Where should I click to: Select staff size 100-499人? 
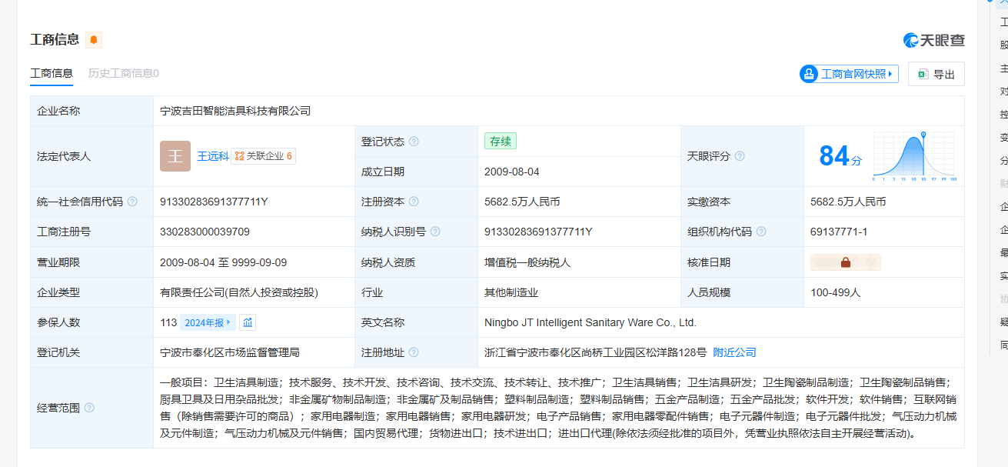(x=836, y=292)
